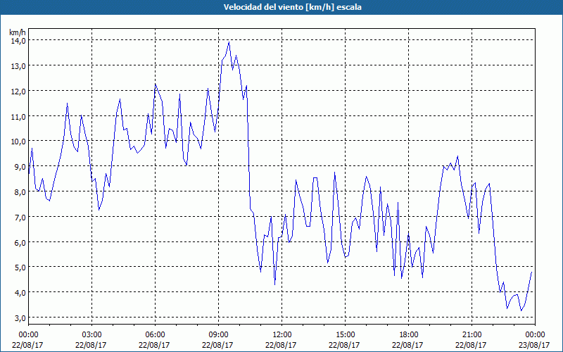
Task: Click the 7,0 y-axis label
Action: 20,217
